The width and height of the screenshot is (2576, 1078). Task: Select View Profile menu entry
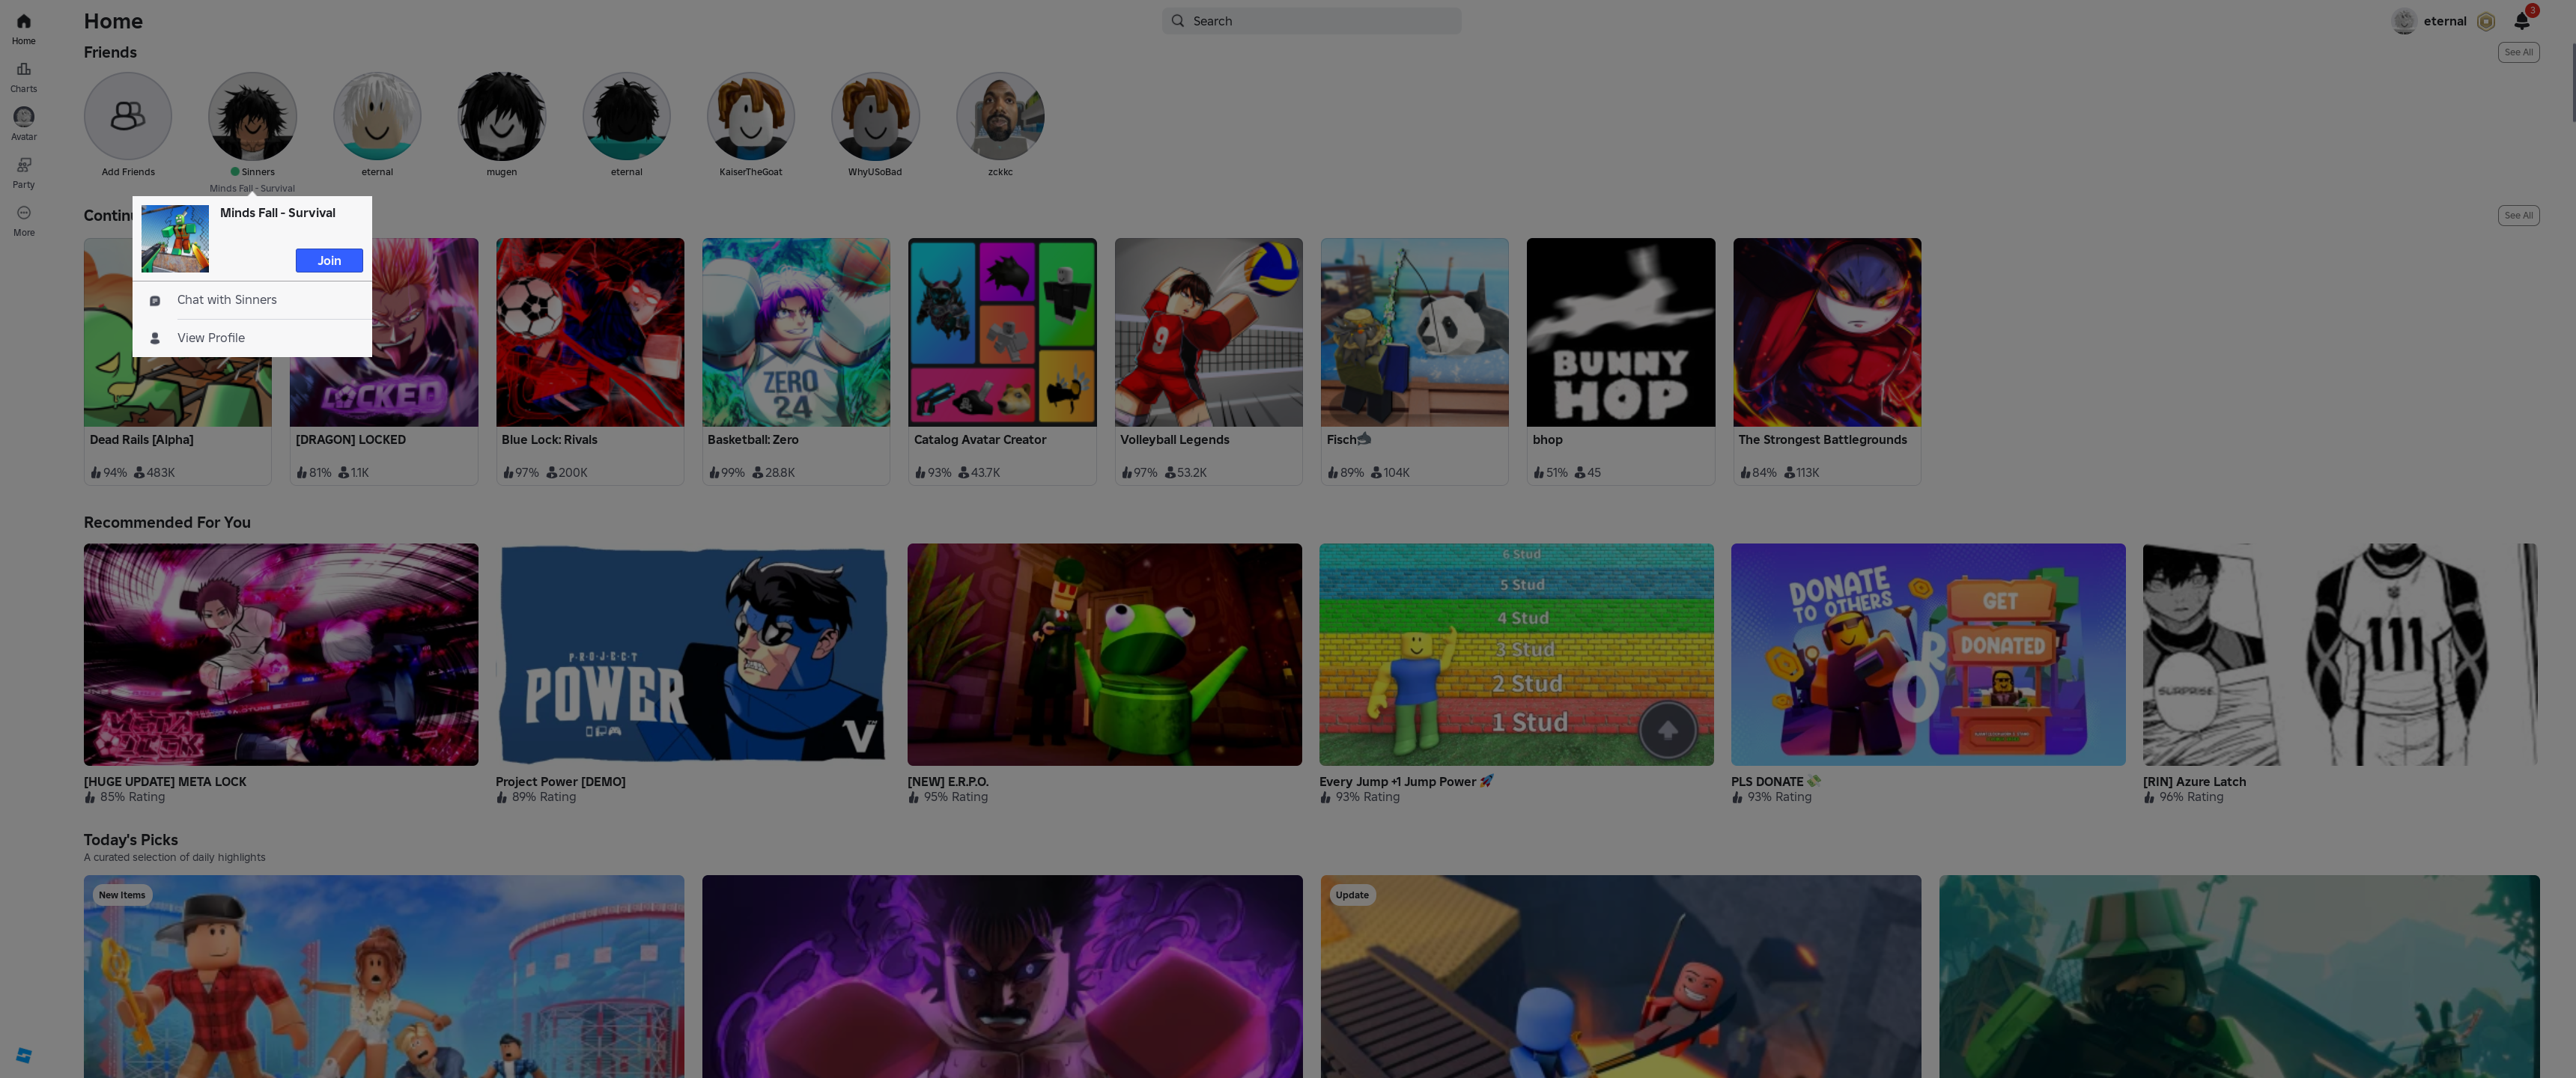(211, 338)
